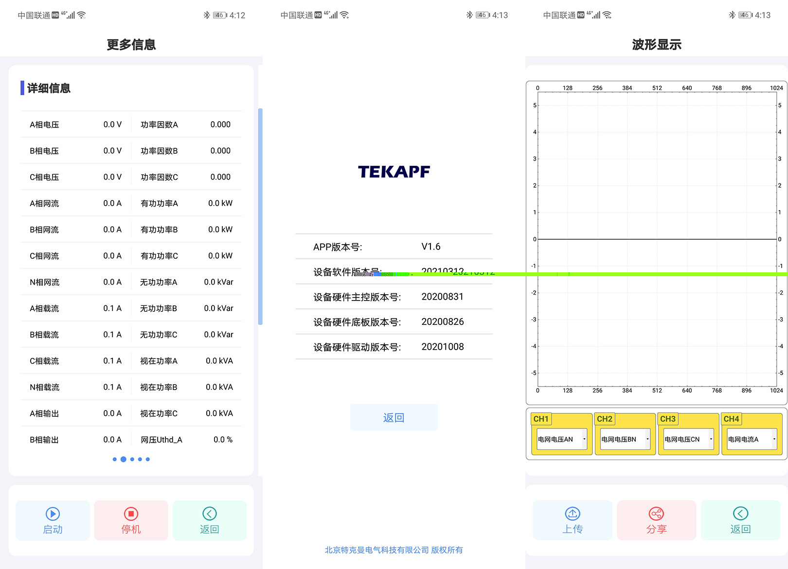Tap the waveform chart plot area

tap(657, 195)
